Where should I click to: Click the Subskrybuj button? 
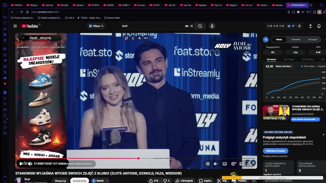tap(79, 181)
